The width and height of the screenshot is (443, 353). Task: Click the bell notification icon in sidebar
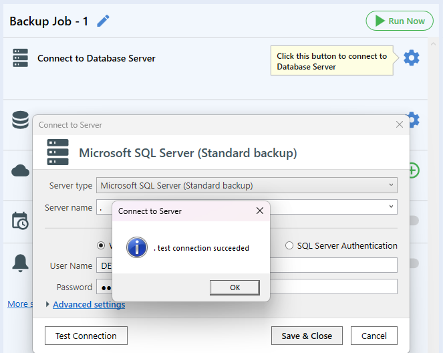(20, 263)
